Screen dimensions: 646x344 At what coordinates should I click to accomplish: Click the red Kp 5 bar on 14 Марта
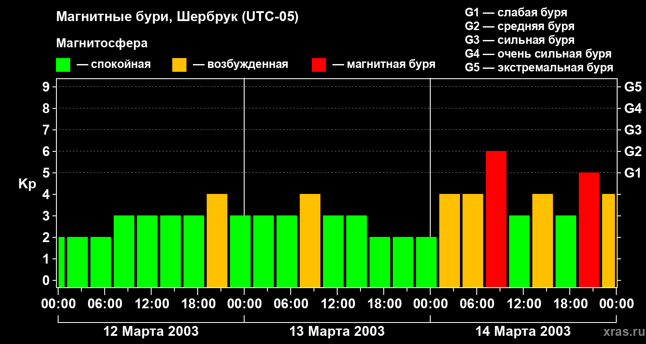pos(589,230)
